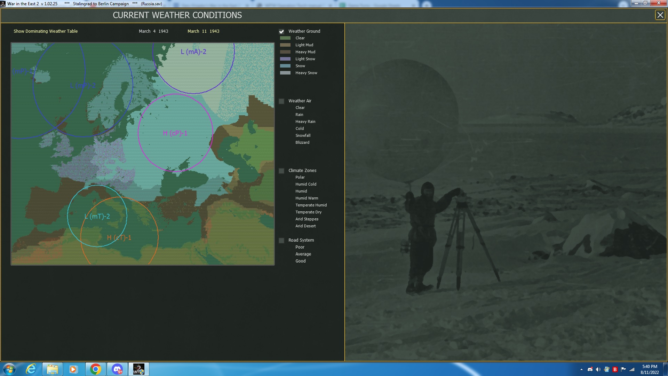
Task: Click the L (mA)-2 pressure system label
Action: click(x=193, y=52)
